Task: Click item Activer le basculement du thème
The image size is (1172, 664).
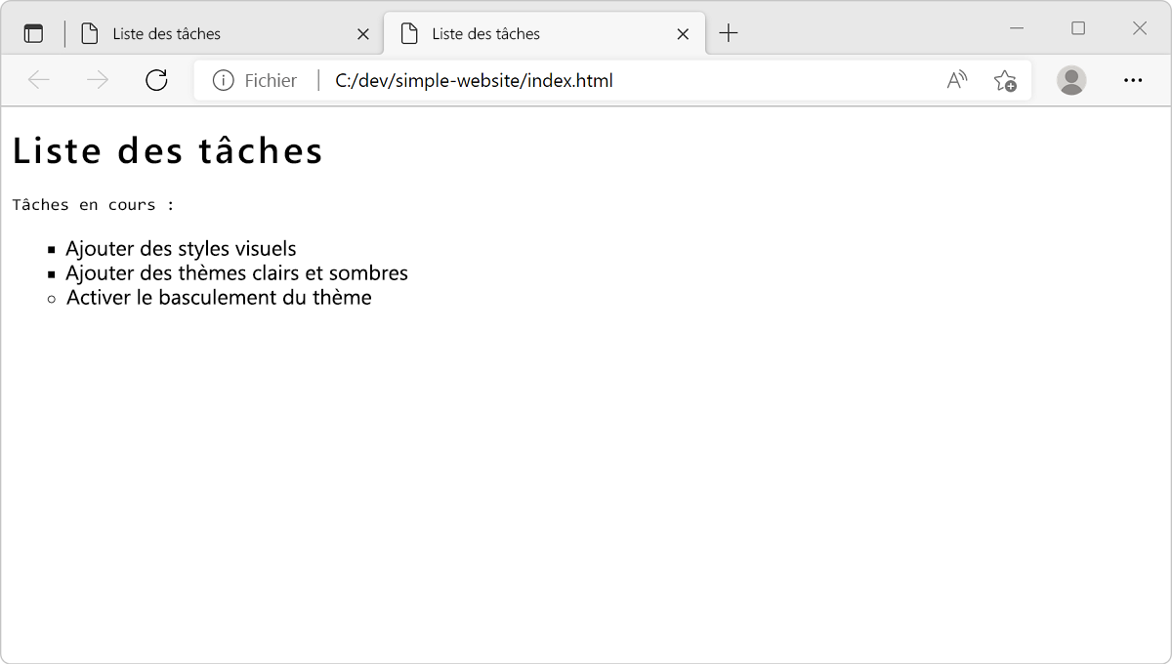Action: pyautogui.click(x=219, y=298)
